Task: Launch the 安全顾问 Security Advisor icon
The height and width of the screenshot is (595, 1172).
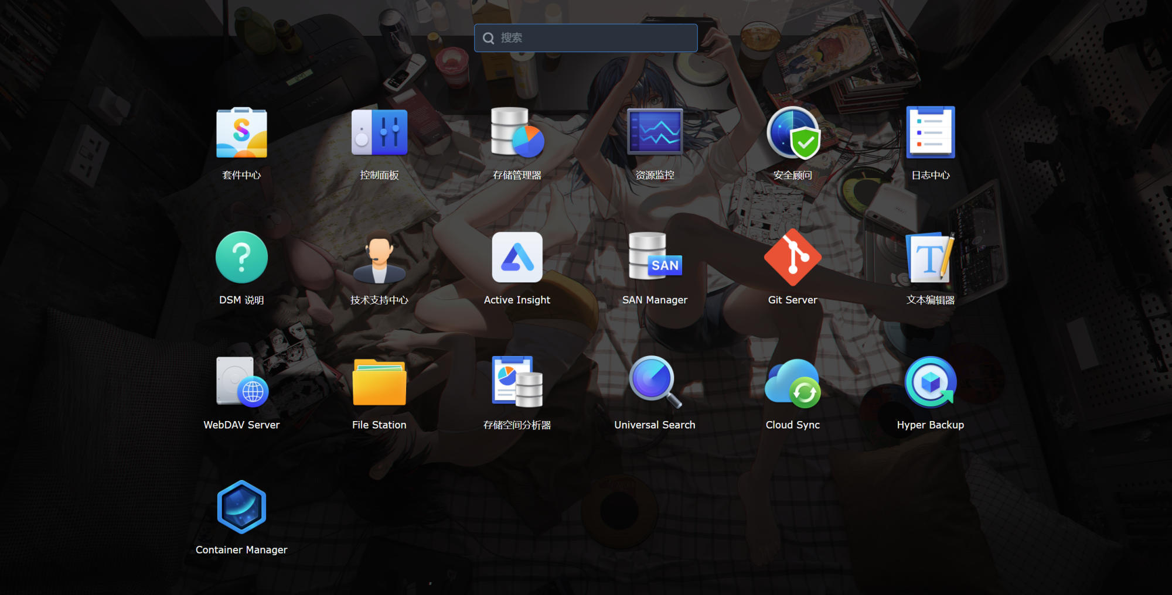Action: coord(793,133)
